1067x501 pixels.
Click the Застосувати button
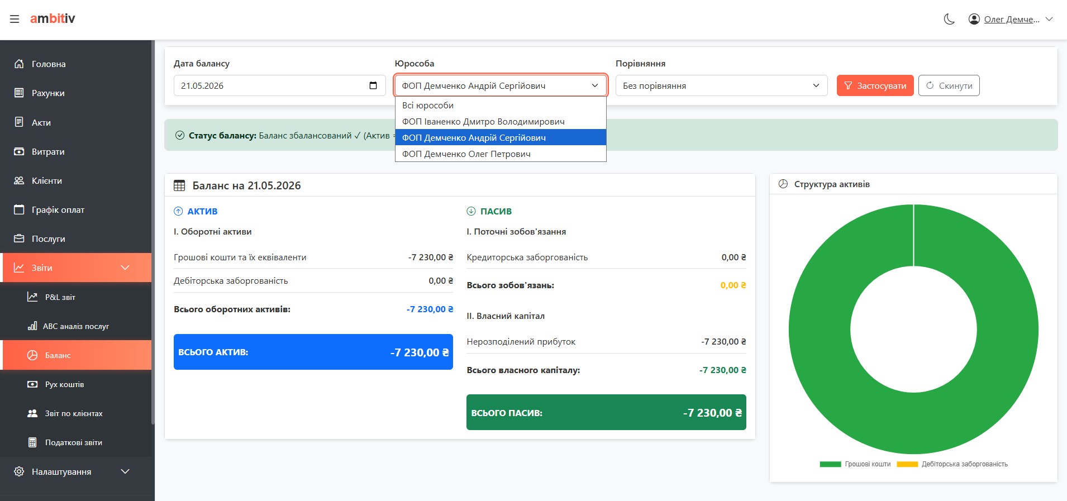(875, 85)
